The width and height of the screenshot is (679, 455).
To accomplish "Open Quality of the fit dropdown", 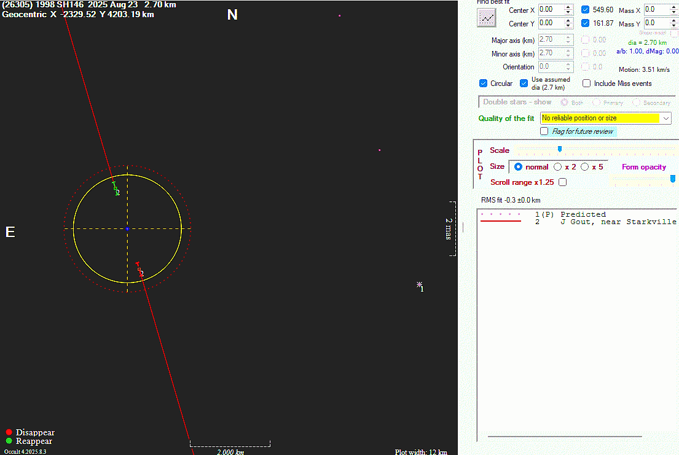I will coord(665,118).
